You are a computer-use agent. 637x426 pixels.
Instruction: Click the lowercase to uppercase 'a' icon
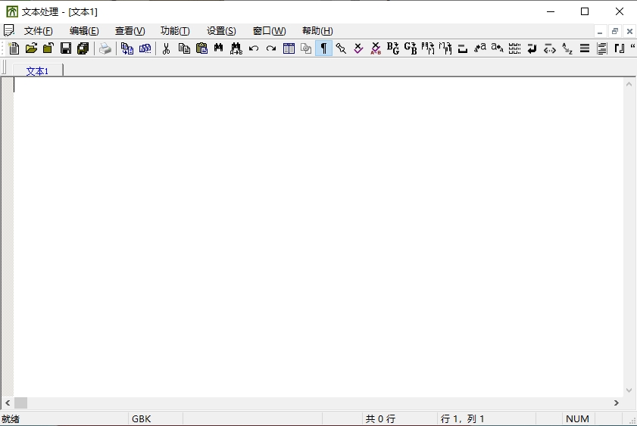[479, 48]
